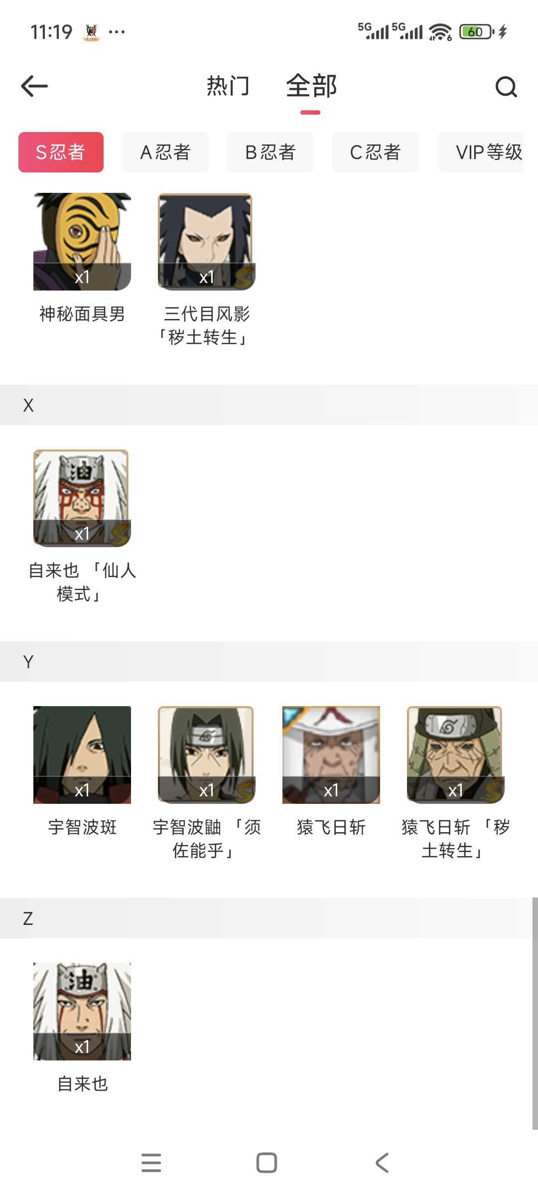The image size is (538, 1196).
Task: Click the vertical scrollbar on right edge
Action: tap(535, 1014)
